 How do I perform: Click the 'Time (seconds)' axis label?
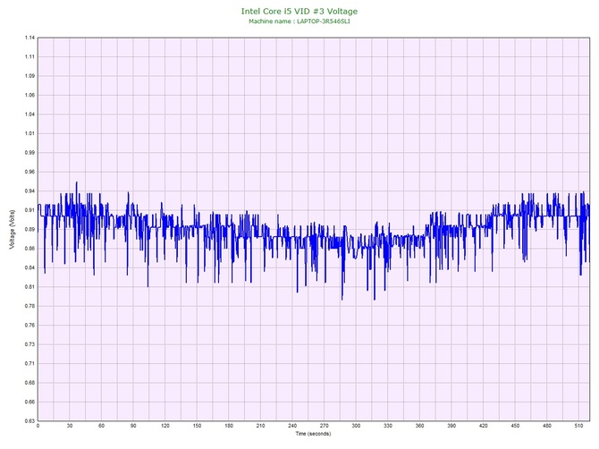click(313, 434)
